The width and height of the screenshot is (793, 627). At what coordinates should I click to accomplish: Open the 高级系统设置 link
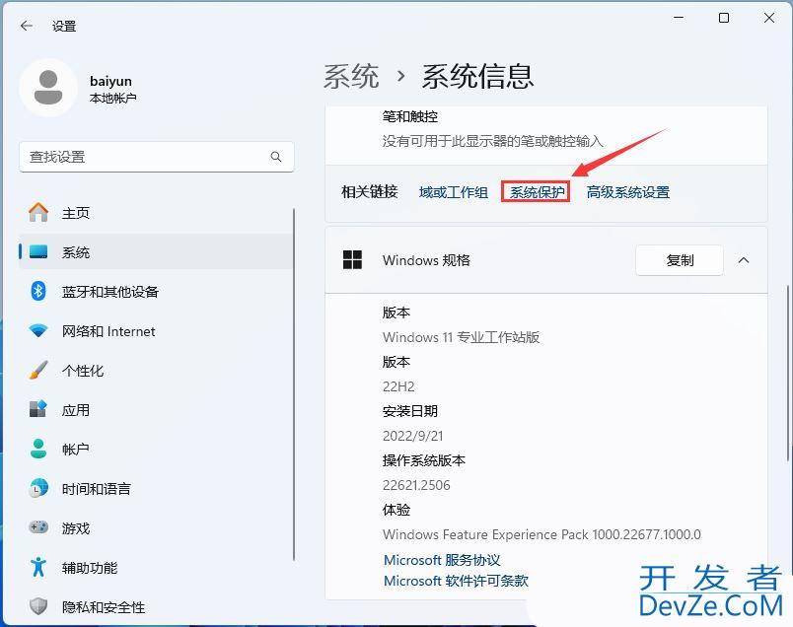point(627,192)
